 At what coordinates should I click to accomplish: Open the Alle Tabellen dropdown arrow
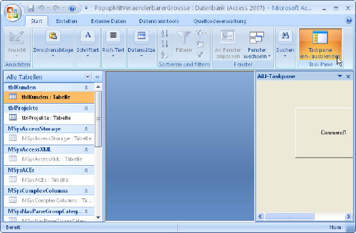(x=88, y=77)
